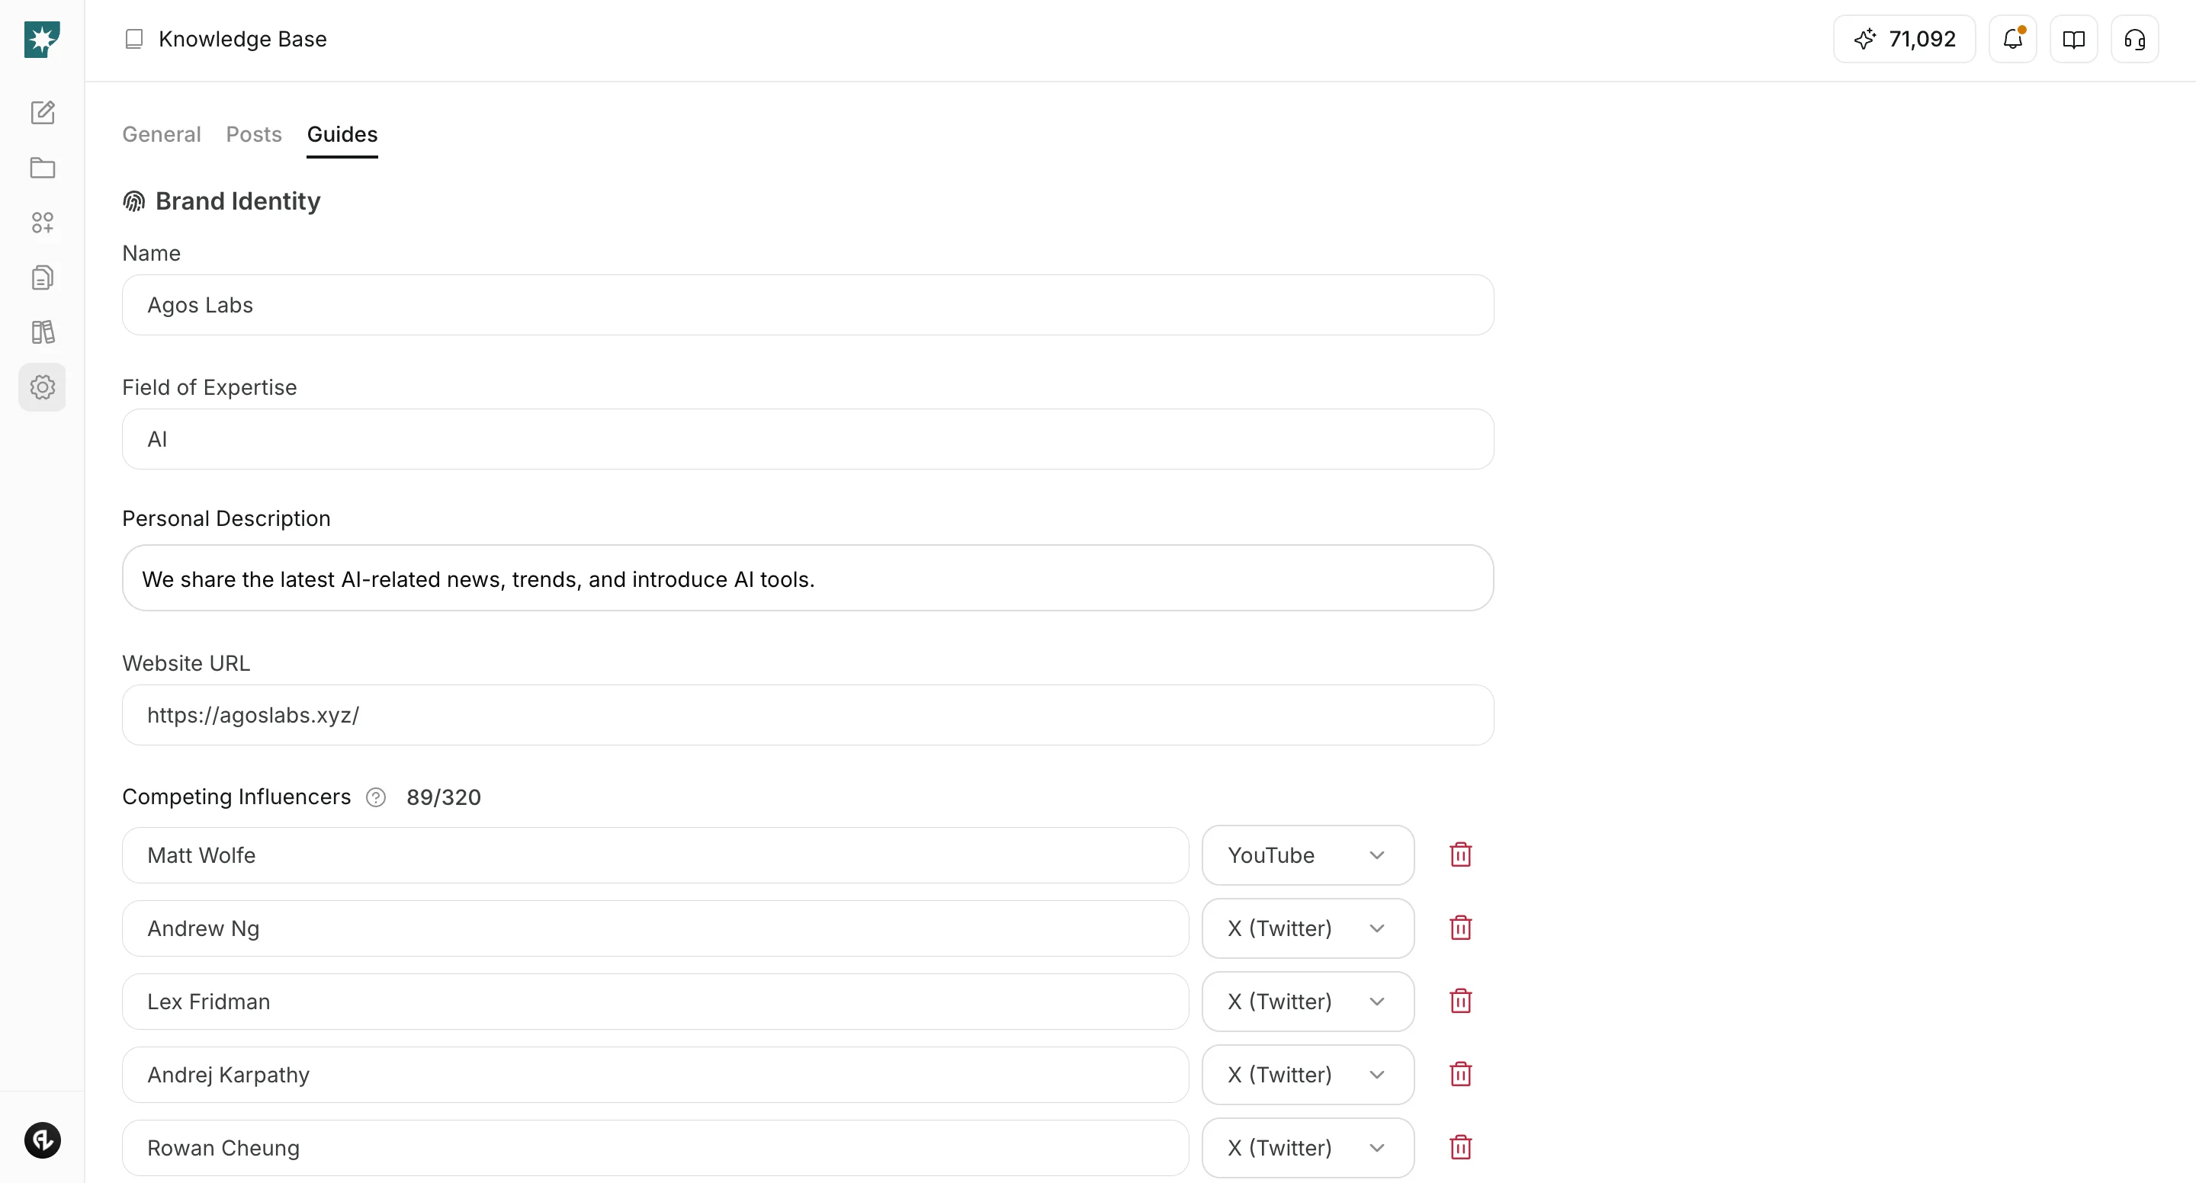Click the Brand Identity heading
Screen dimensions: 2196x1183
238,201
